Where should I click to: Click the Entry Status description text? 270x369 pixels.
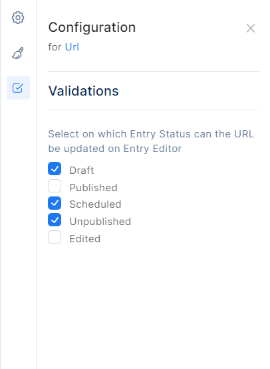pyautogui.click(x=151, y=141)
